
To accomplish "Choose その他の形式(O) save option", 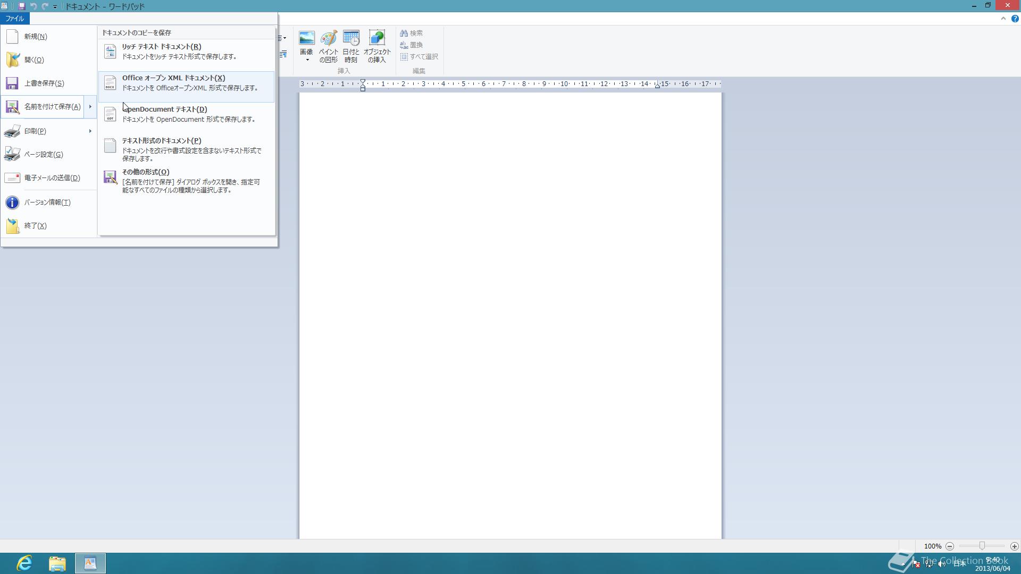I will tap(186, 181).
